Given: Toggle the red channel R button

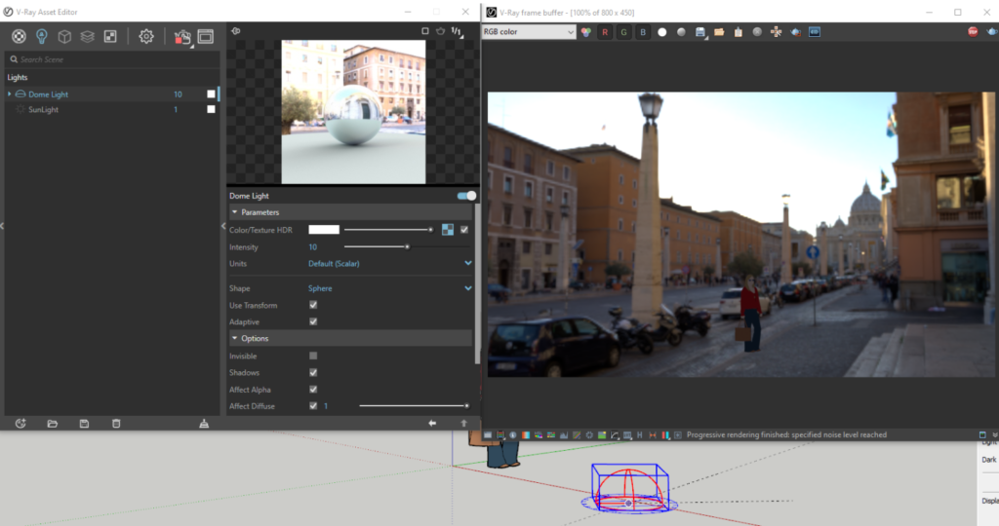Looking at the screenshot, I should [x=605, y=32].
